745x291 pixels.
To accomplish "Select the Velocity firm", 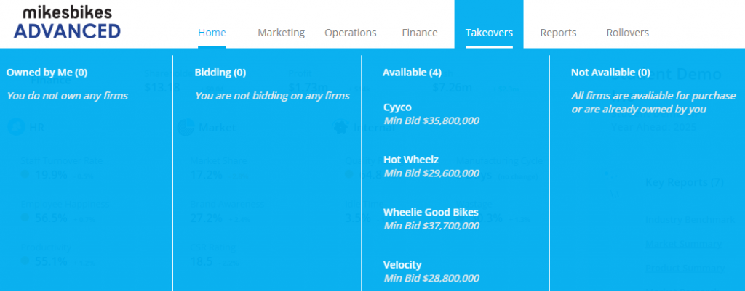I will pyautogui.click(x=402, y=265).
